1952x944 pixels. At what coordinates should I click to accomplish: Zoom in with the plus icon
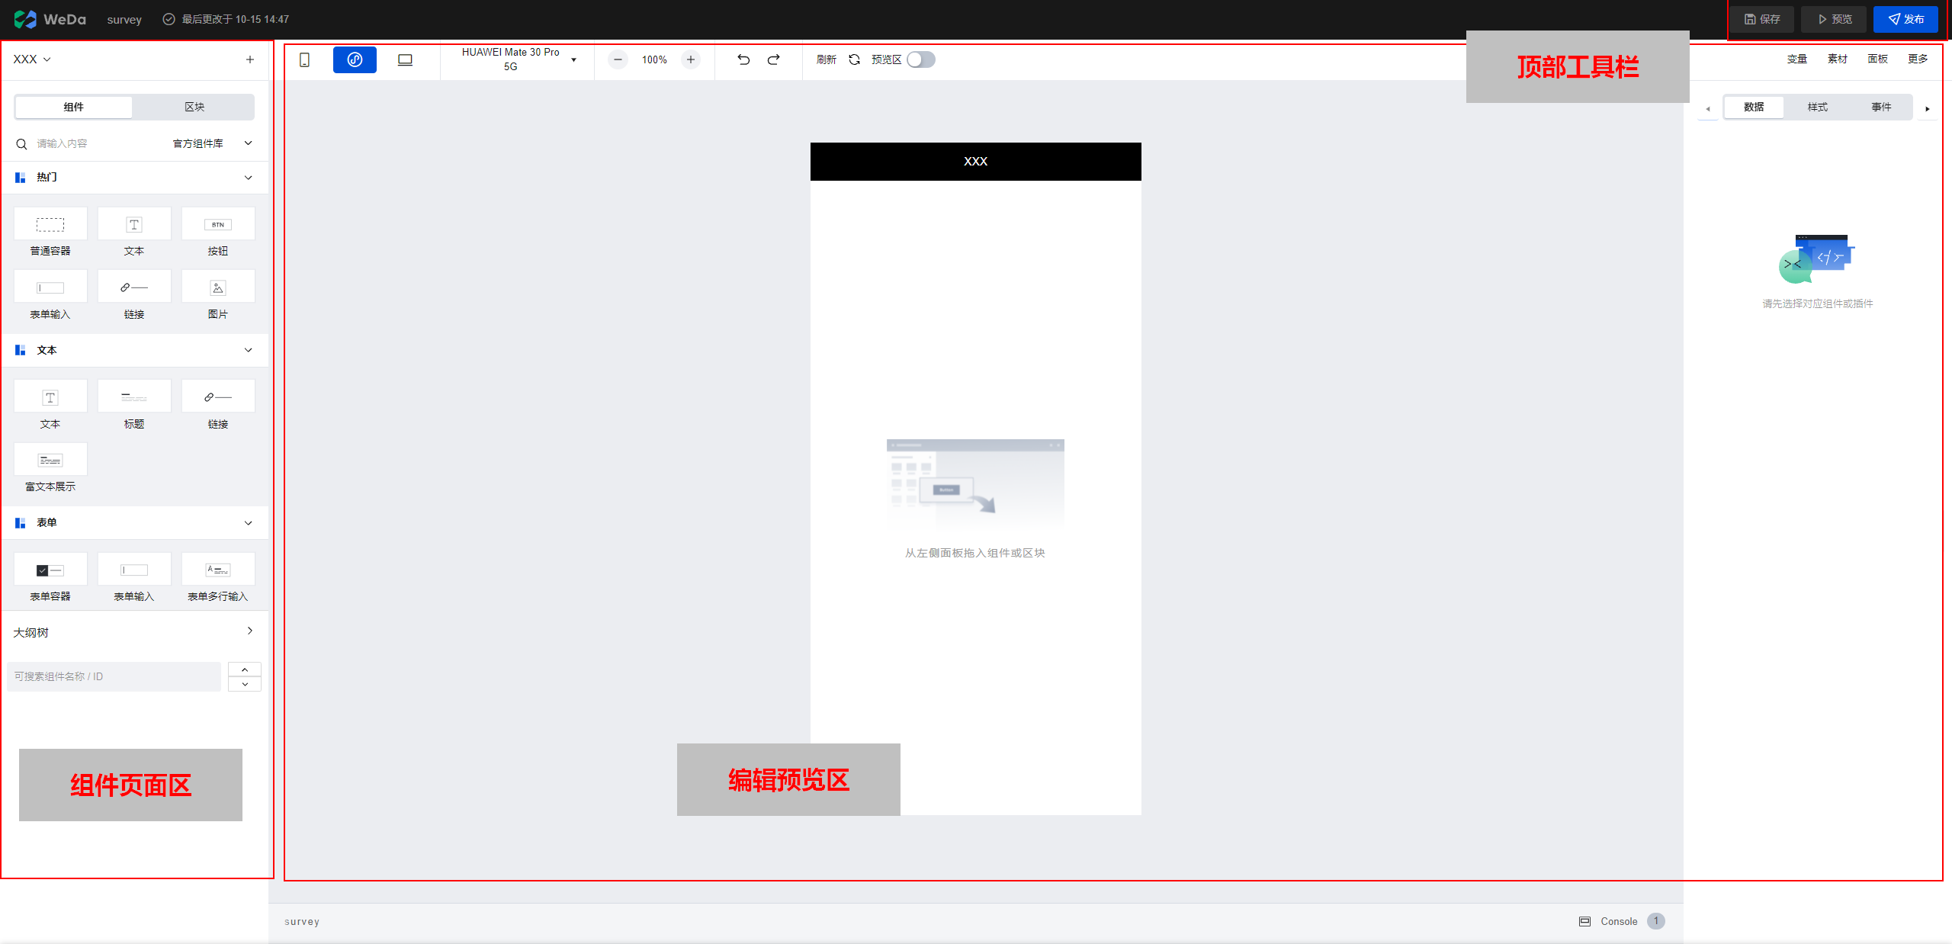[x=691, y=59]
